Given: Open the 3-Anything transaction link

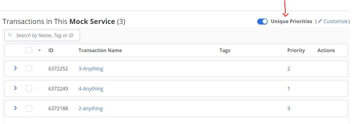Looking at the screenshot, I should click(x=91, y=69).
